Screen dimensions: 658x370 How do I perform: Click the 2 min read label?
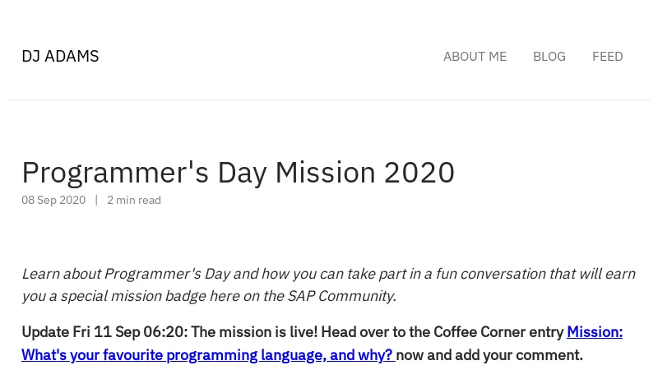point(134,201)
